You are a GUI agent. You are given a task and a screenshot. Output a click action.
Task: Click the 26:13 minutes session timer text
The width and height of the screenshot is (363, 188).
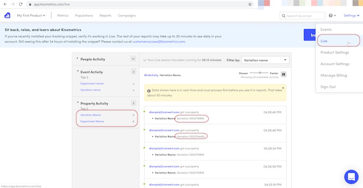pos(211,60)
